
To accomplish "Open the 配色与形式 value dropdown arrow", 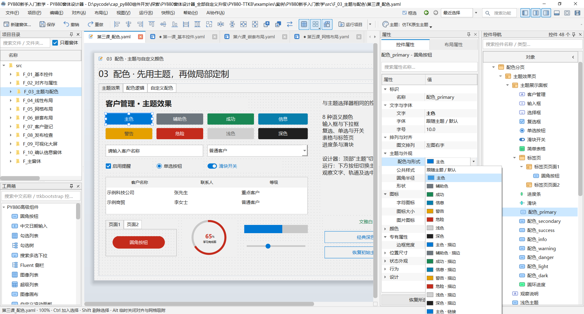I will (x=474, y=162).
